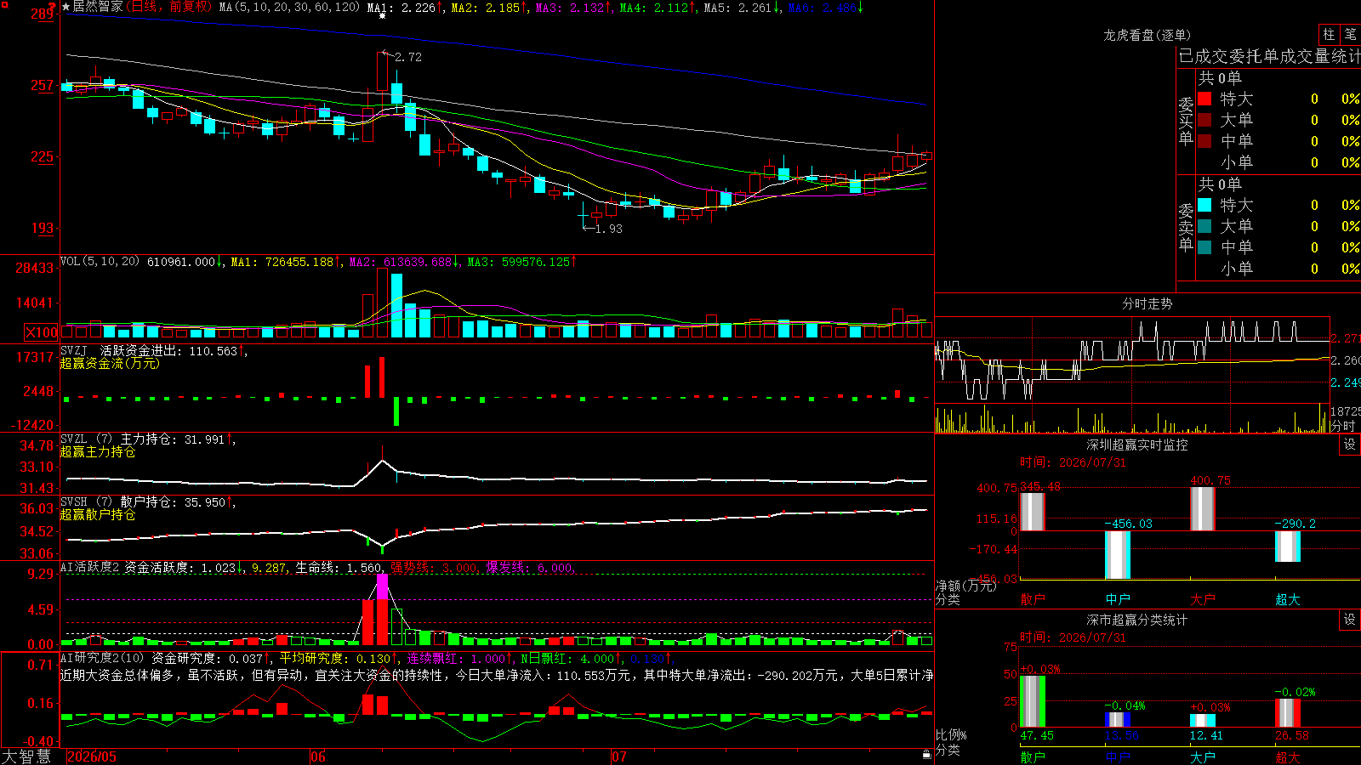Click the 超赢资金流(万元) indicator title
The image size is (1361, 765).
tap(110, 364)
